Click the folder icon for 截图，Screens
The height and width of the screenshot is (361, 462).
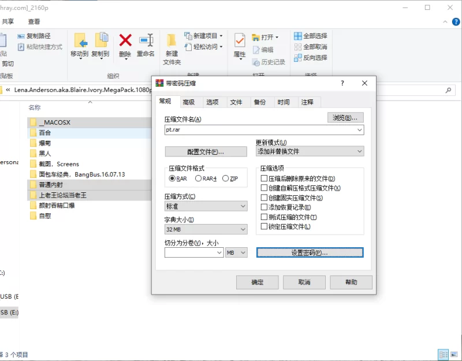point(33,164)
